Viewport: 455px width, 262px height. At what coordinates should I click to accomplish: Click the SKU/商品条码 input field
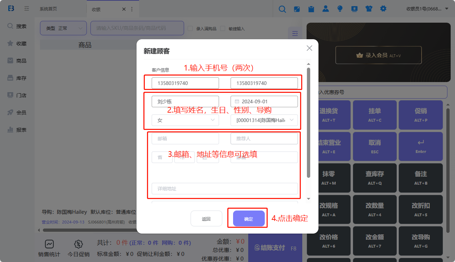[137, 28]
